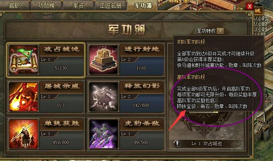273x161 pixels.
Task: Click the 释放幻影 142/600 progress bar
Action: tap(142, 105)
